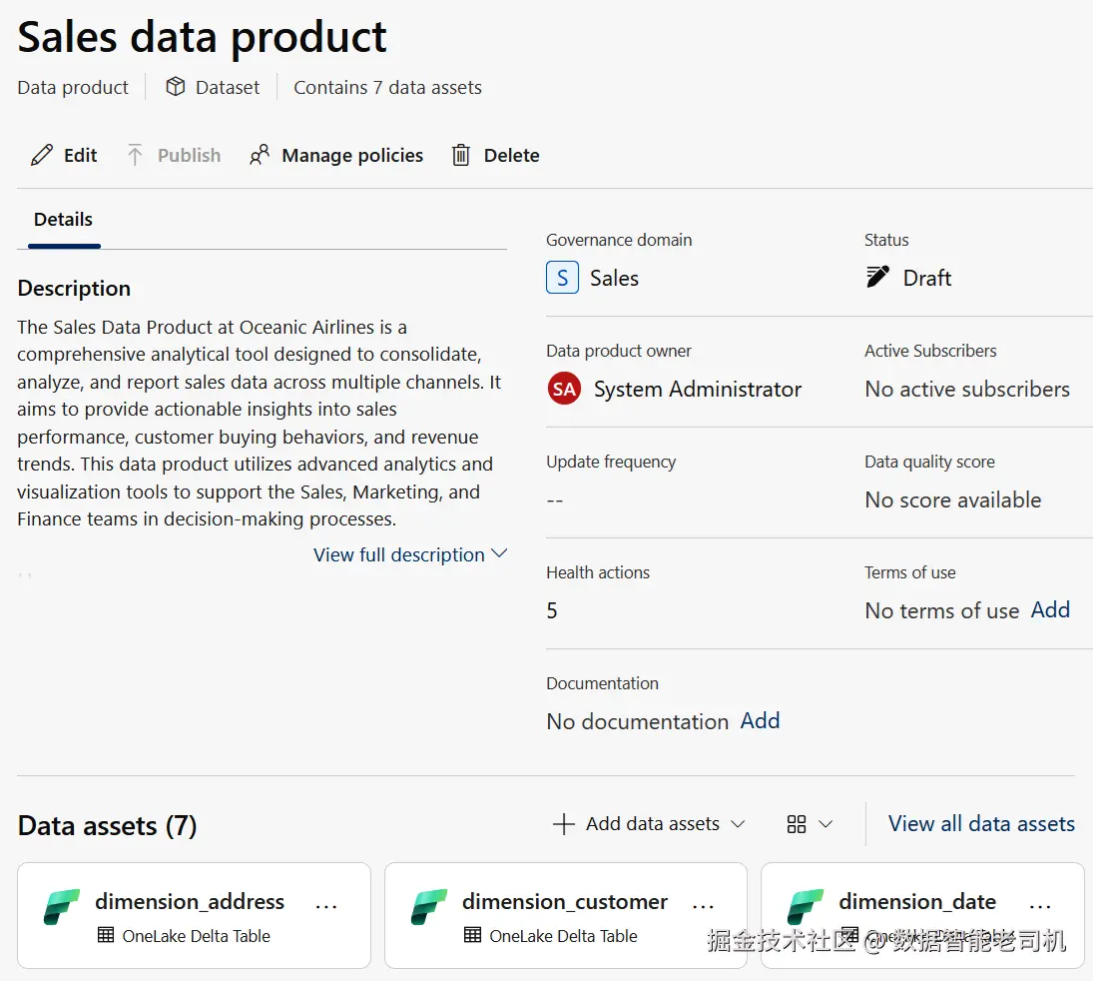Click the Publish button label

(189, 155)
